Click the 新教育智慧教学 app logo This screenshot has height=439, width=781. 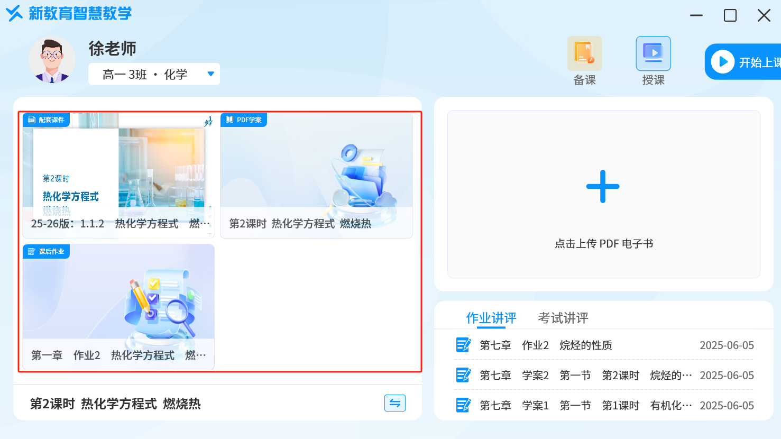69,13
